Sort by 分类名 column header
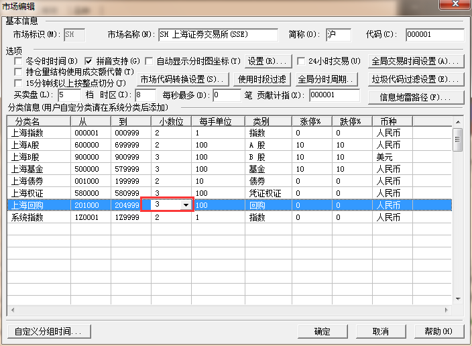Viewport: 472px width, 346px height. [x=39, y=121]
